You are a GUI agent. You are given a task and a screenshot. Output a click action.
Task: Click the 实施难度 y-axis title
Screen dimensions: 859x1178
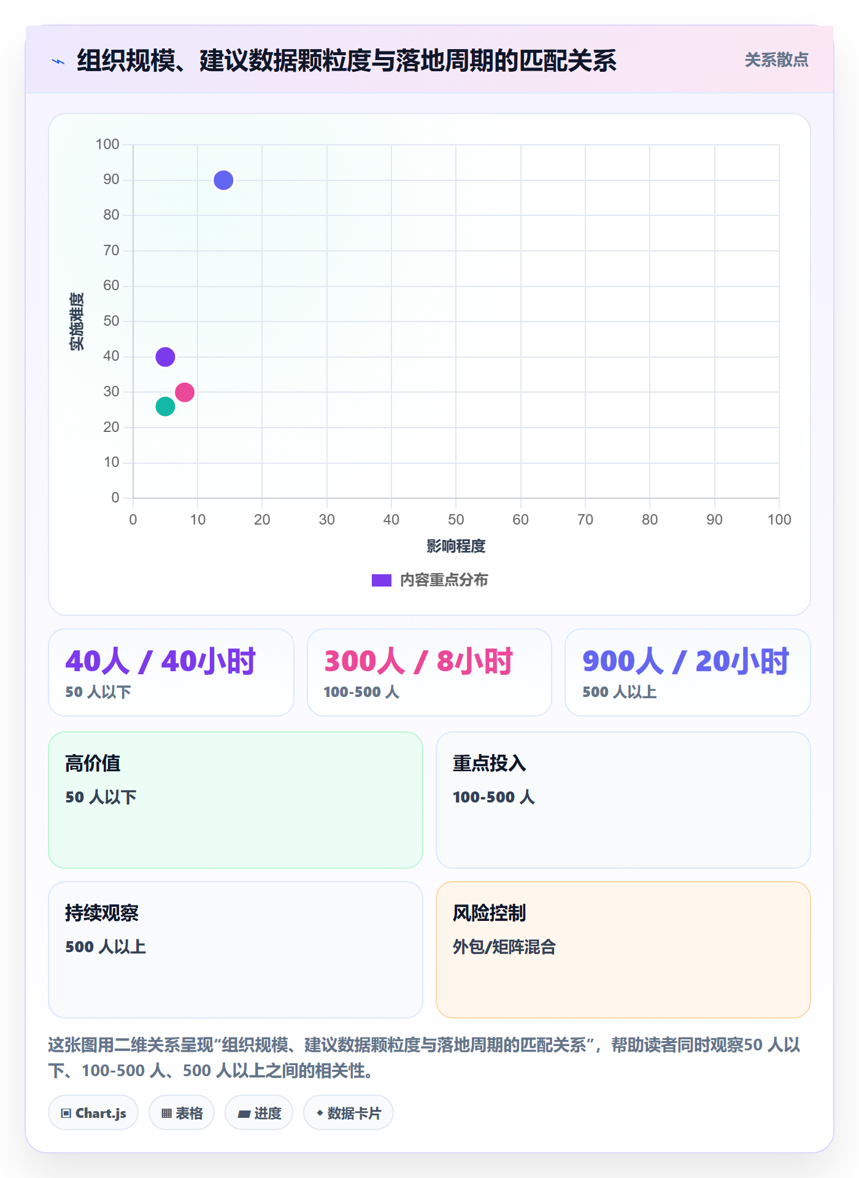tap(77, 321)
